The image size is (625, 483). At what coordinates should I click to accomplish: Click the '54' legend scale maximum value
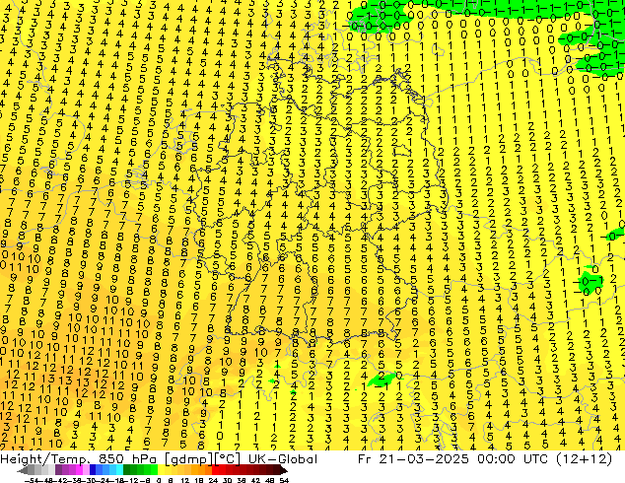tap(284, 480)
